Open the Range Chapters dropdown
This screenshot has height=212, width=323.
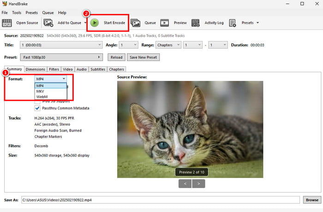(x=168, y=45)
